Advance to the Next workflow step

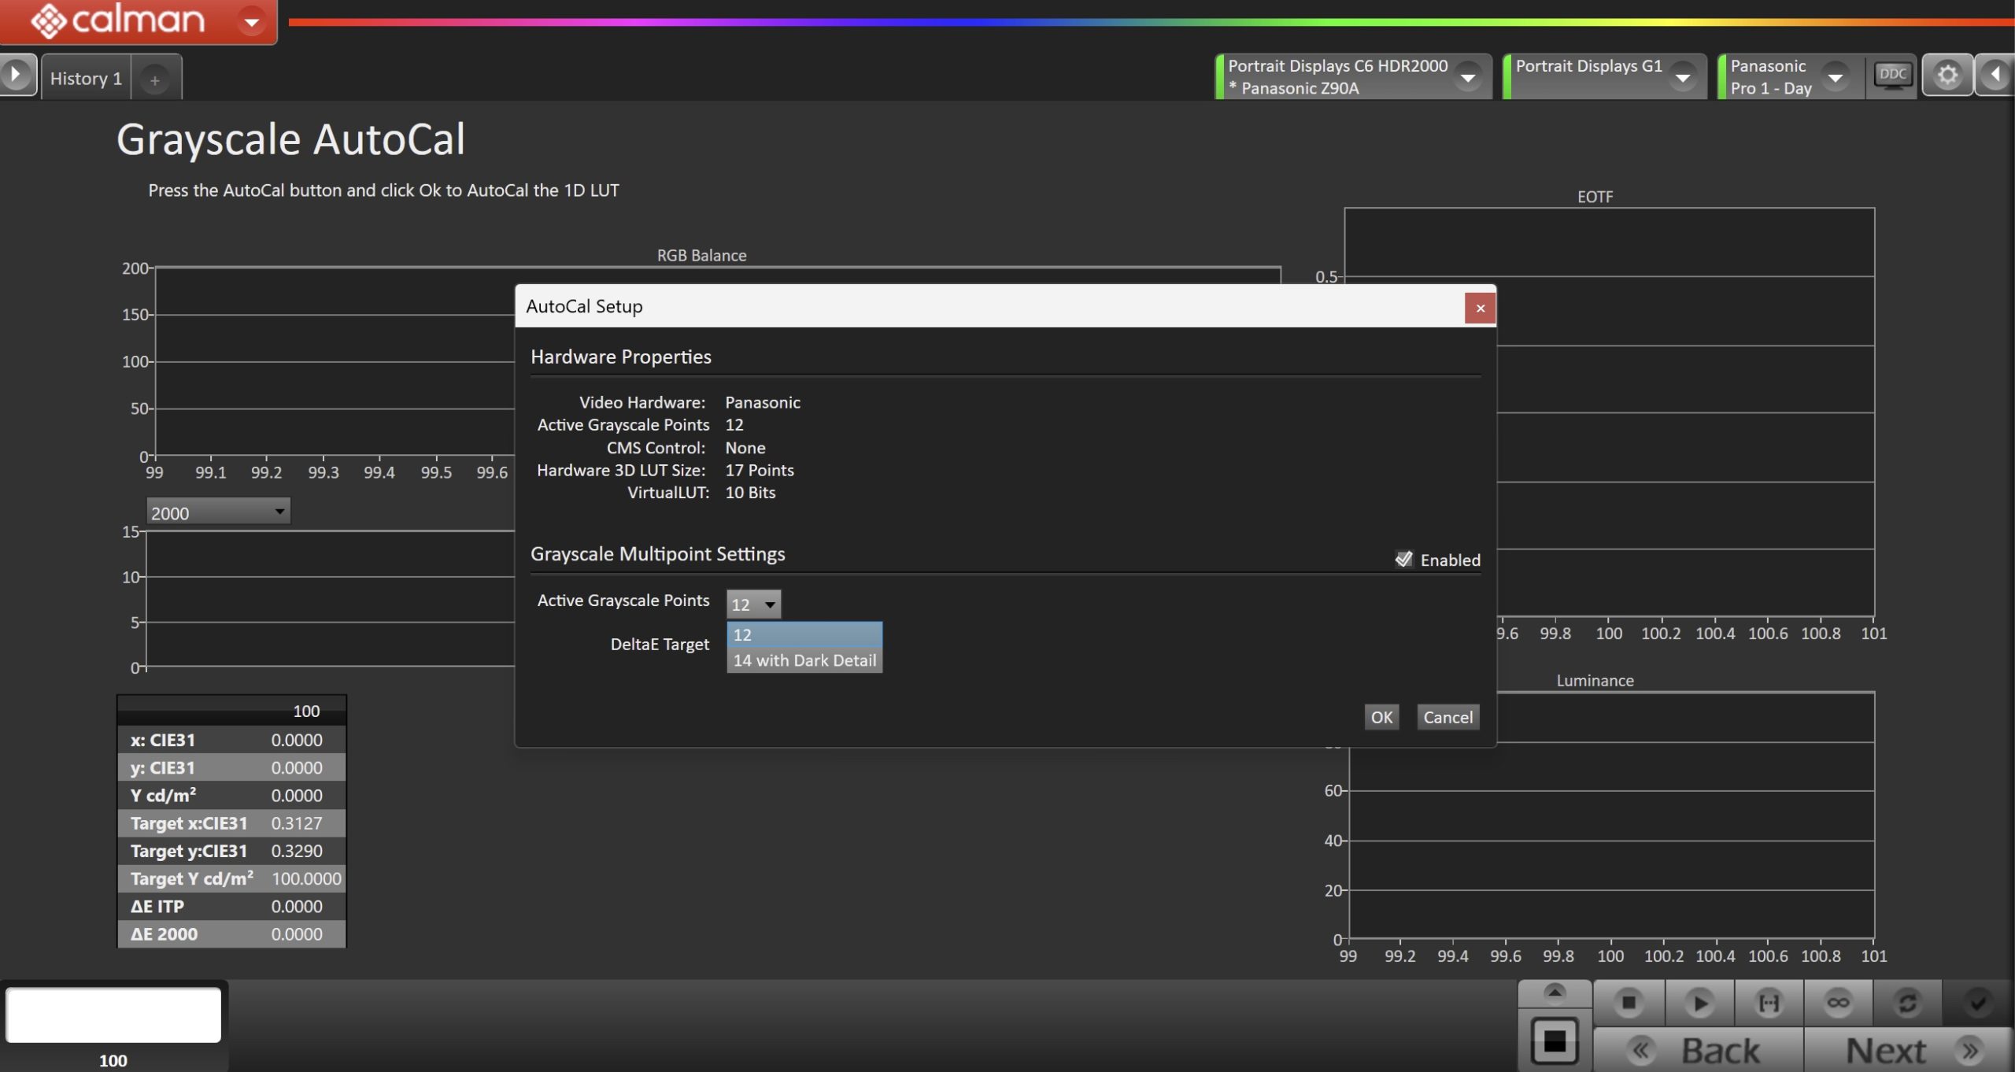click(1909, 1050)
